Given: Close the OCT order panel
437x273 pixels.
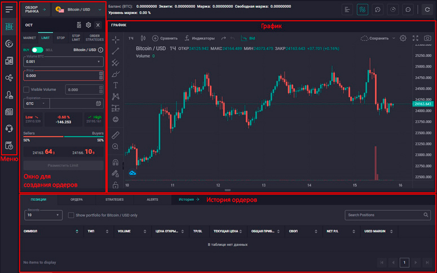Looking at the screenshot, I should (98, 25).
